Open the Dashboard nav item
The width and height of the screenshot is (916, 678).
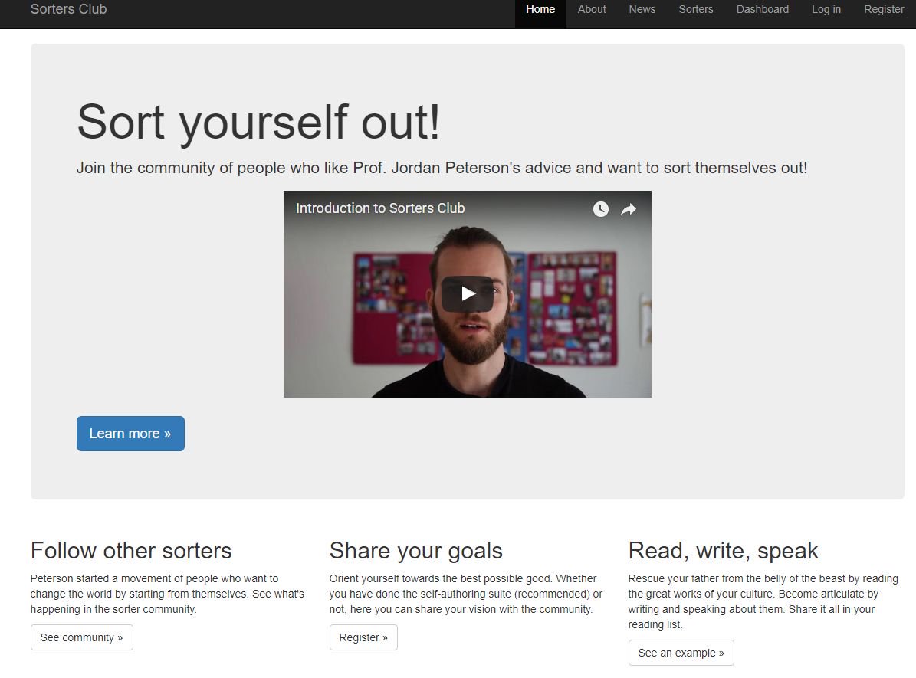tap(763, 10)
